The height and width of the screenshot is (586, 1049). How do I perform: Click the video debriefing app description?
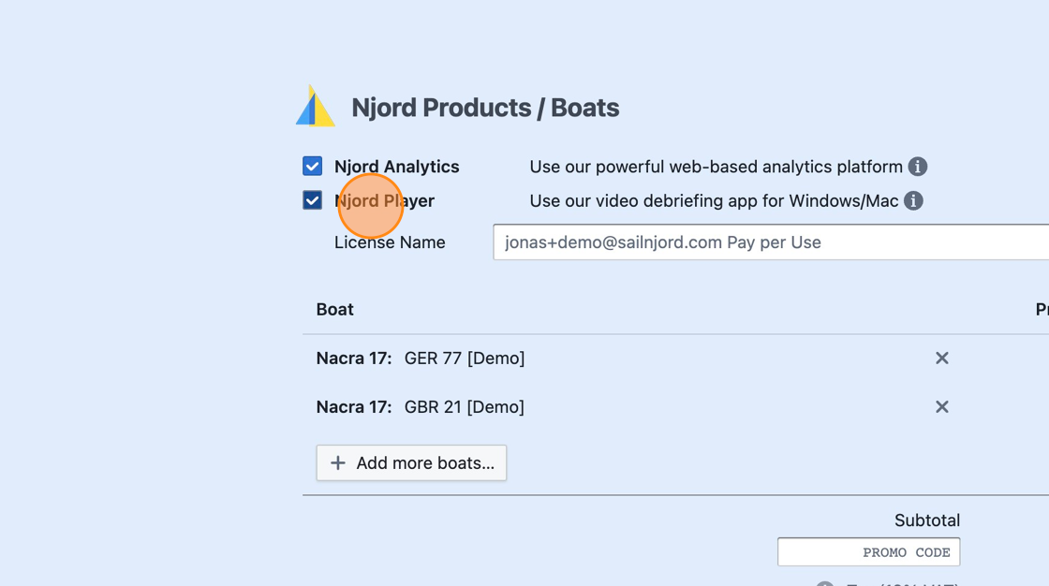tap(714, 200)
